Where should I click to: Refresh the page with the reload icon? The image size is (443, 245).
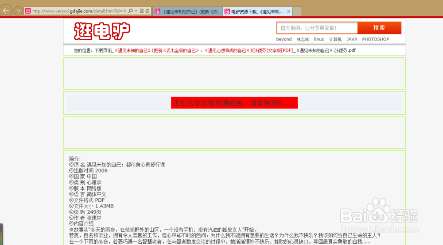pyautogui.click(x=147, y=11)
